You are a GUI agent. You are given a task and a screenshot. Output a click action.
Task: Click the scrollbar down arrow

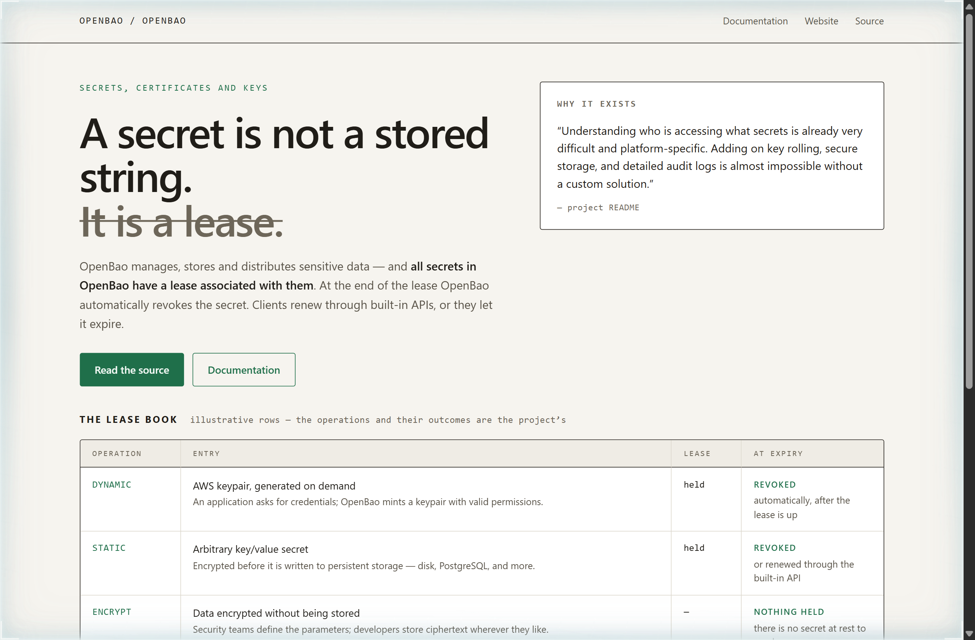tap(969, 634)
